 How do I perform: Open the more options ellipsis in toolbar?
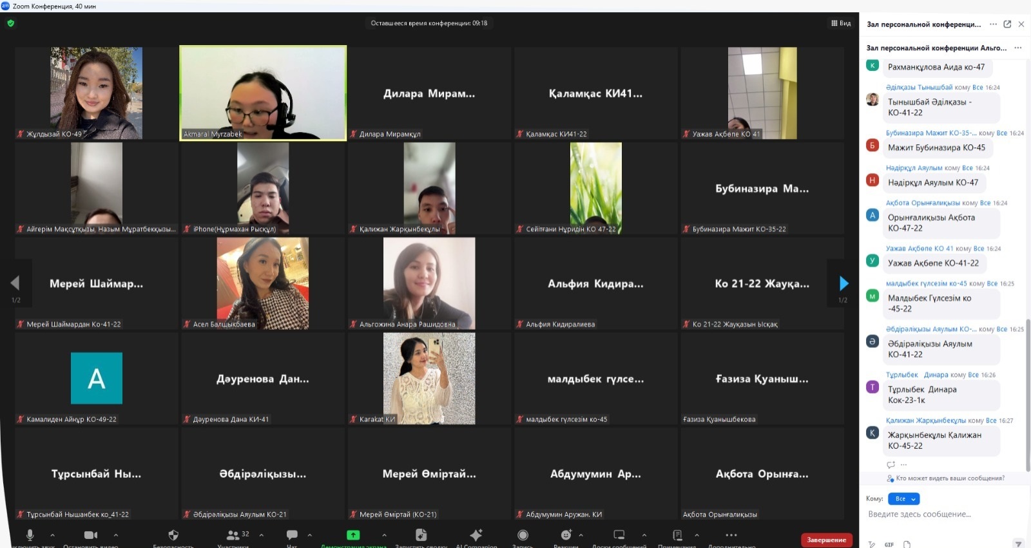pos(731,535)
